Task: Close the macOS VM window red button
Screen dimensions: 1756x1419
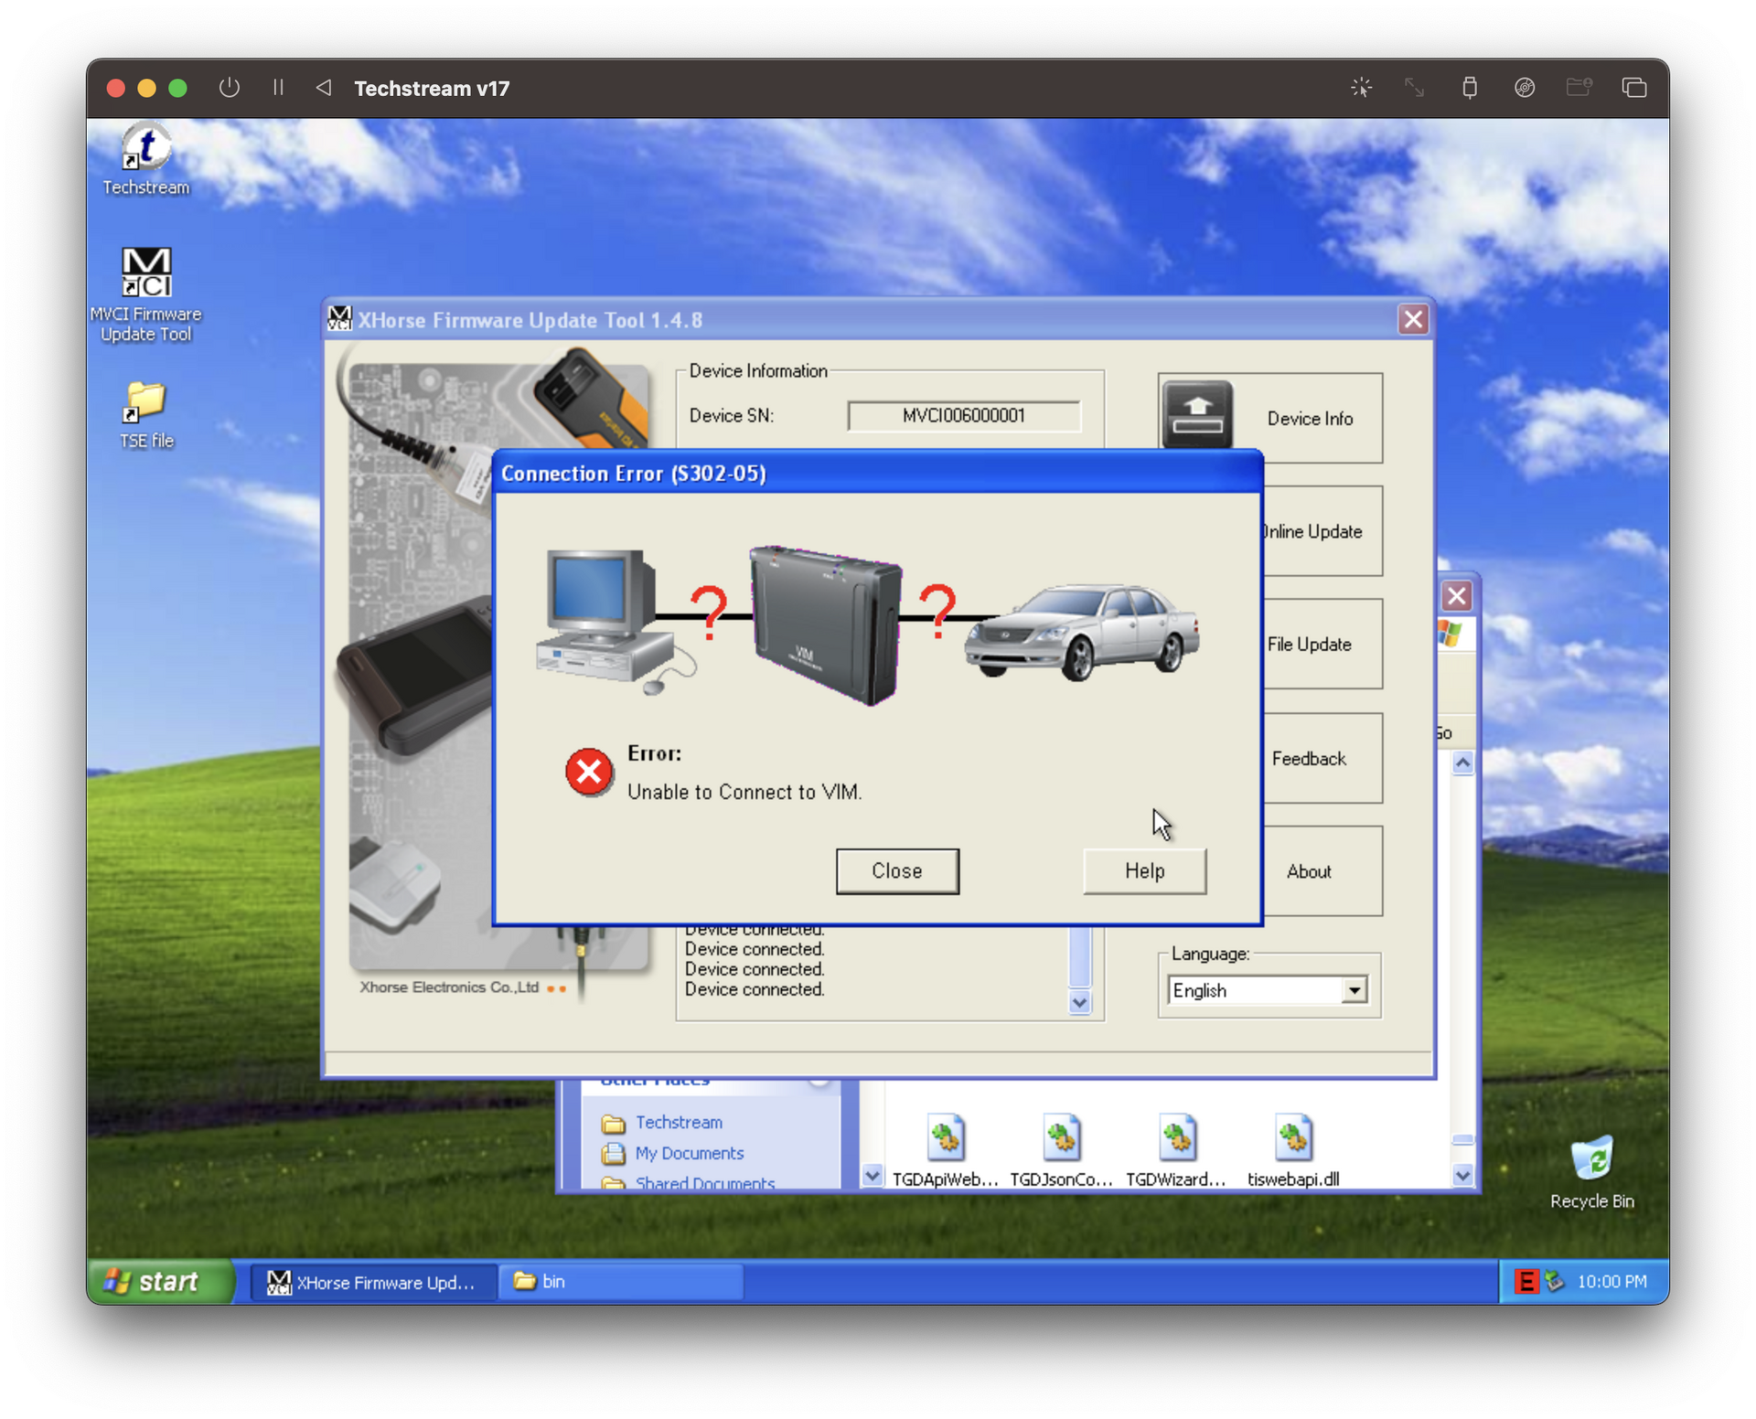Action: point(116,88)
